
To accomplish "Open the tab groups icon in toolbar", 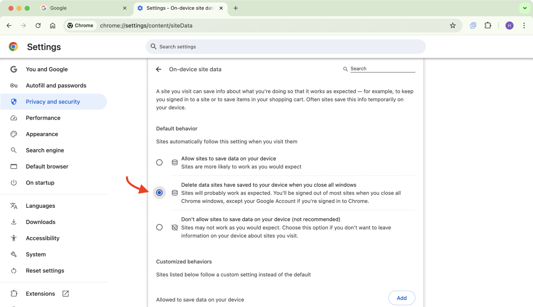I will [473, 26].
